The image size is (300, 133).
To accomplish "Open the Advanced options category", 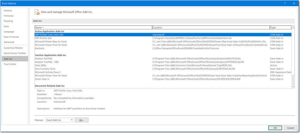I will point(15,42).
